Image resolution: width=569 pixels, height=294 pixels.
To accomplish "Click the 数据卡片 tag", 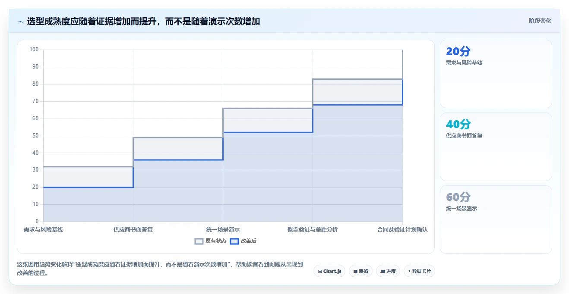I will point(419,271).
